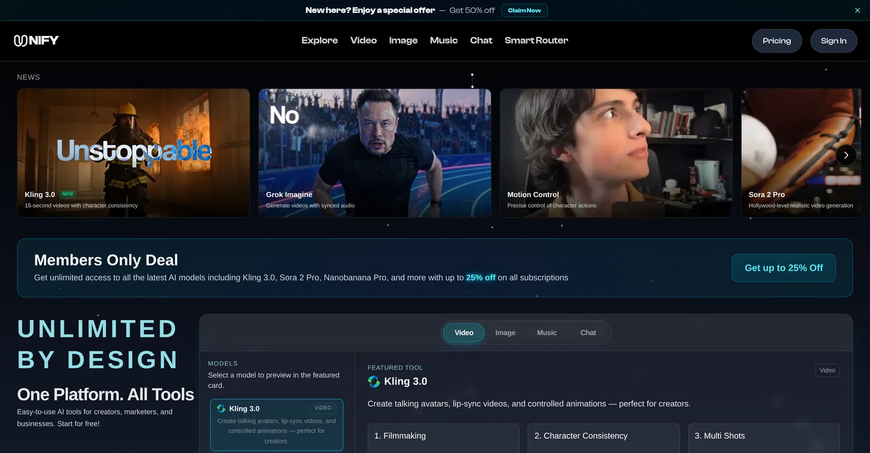Viewport: 870px width, 453px height.
Task: Open the Sora 2 Pro news card
Action: click(801, 153)
